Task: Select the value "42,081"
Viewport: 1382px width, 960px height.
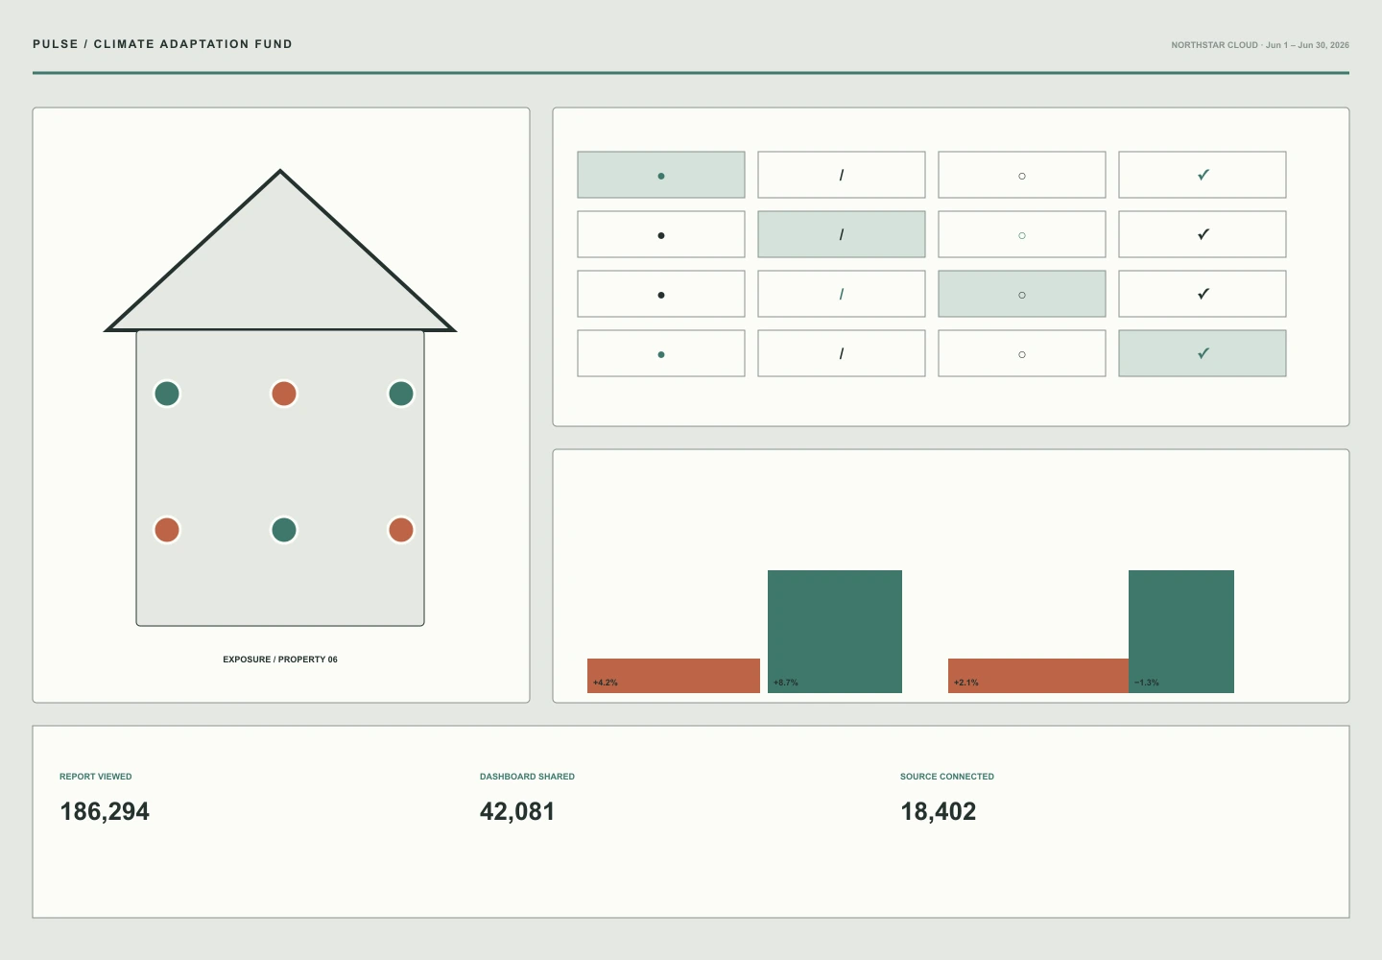Action: tap(517, 811)
